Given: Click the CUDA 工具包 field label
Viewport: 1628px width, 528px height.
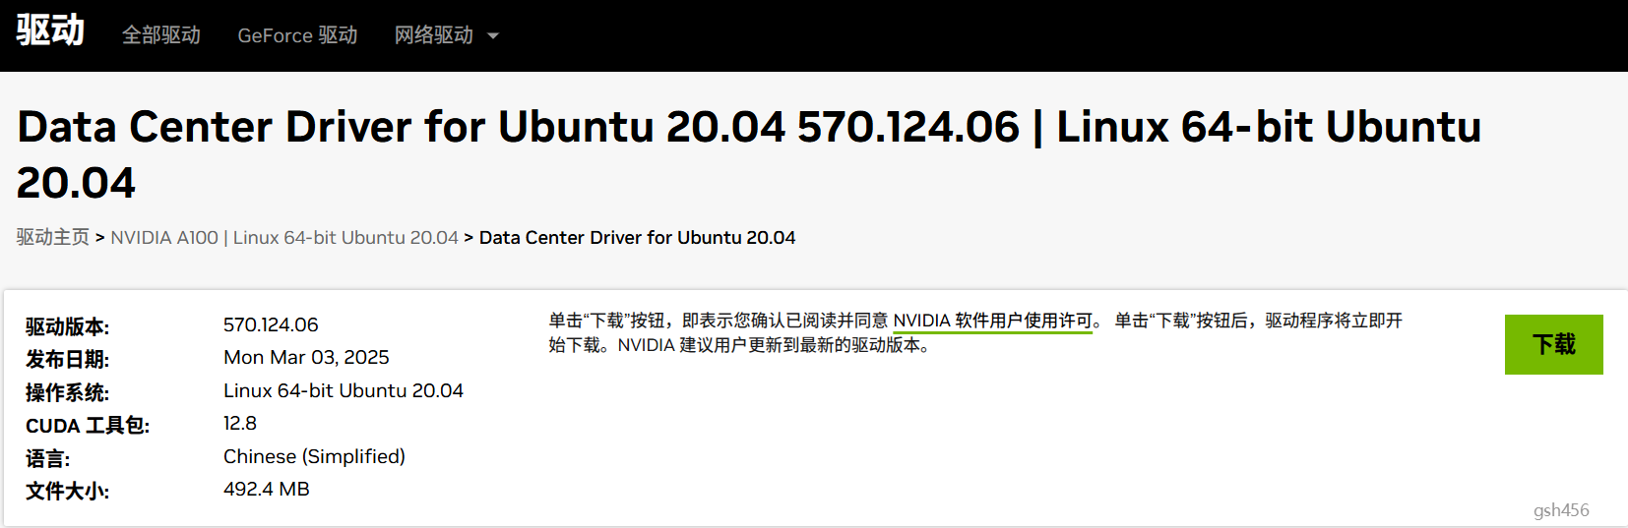Looking at the screenshot, I should click(x=88, y=426).
